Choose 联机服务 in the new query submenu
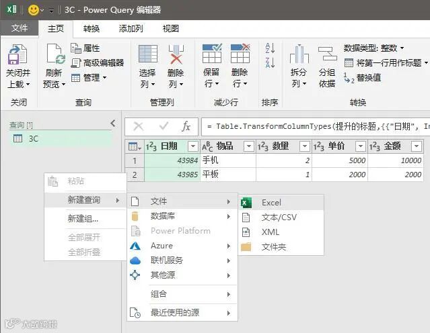 pyautogui.click(x=182, y=260)
